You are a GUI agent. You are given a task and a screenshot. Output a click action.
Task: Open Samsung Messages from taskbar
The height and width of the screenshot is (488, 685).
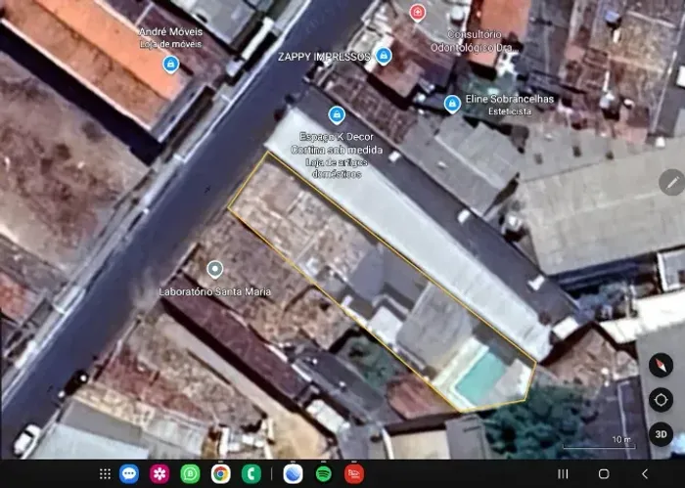[x=129, y=473]
